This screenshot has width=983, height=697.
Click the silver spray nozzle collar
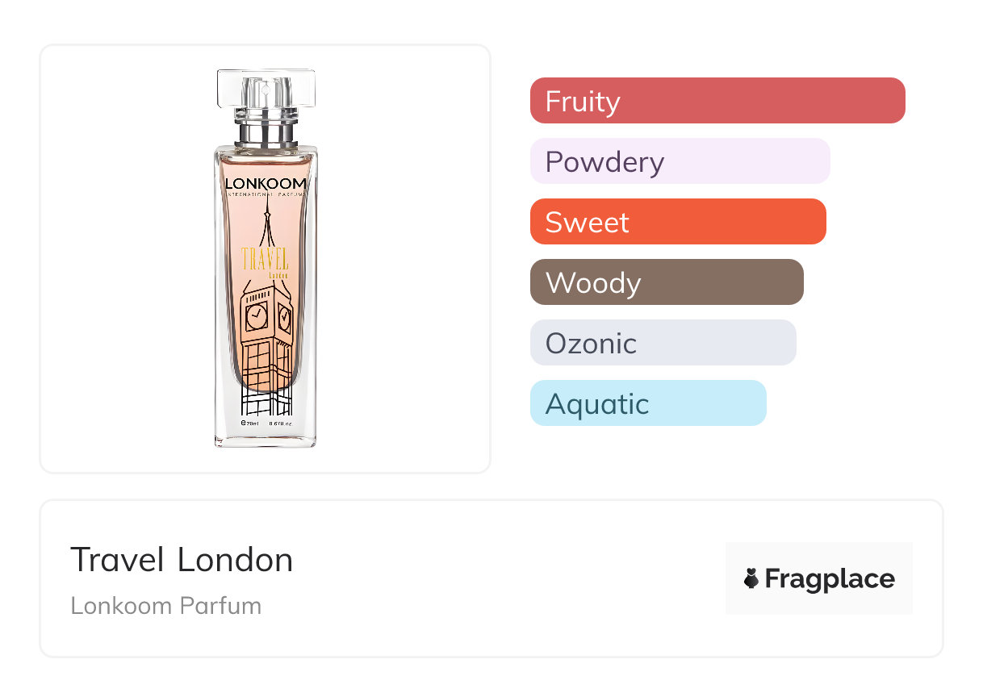[266, 131]
